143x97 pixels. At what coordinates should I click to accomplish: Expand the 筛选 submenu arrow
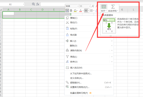pos(112,57)
